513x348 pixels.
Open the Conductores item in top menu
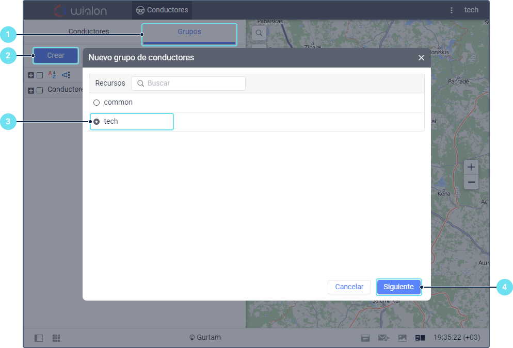162,10
